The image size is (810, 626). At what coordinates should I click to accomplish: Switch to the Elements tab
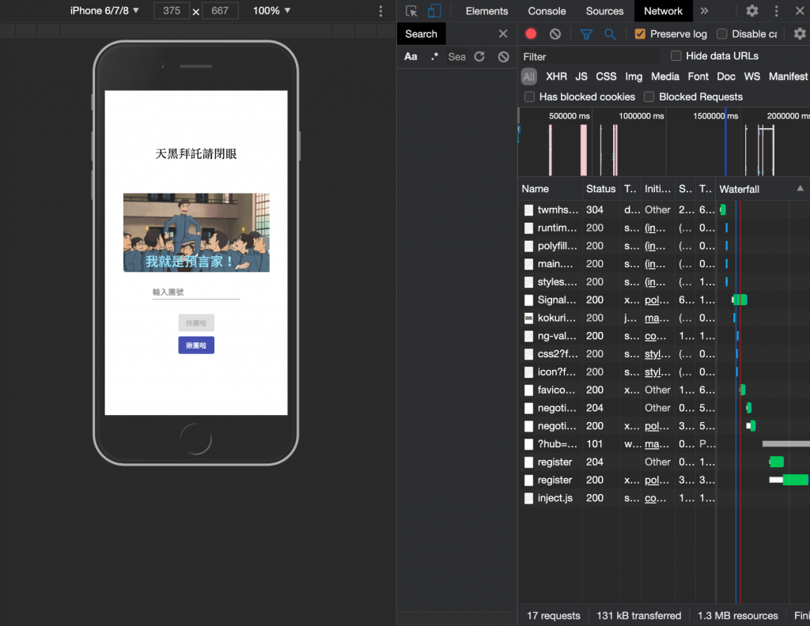click(x=486, y=11)
